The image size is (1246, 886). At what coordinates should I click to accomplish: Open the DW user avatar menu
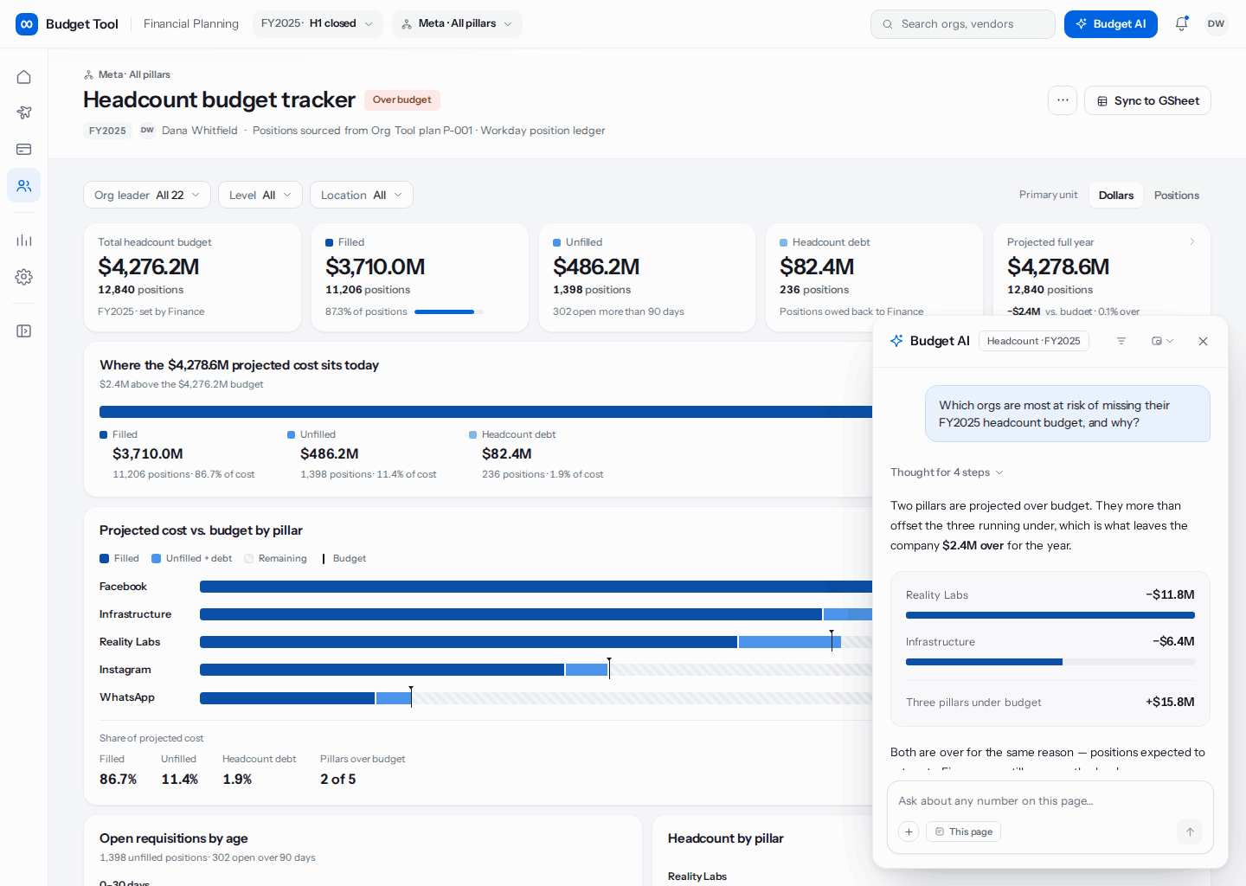[1217, 24]
